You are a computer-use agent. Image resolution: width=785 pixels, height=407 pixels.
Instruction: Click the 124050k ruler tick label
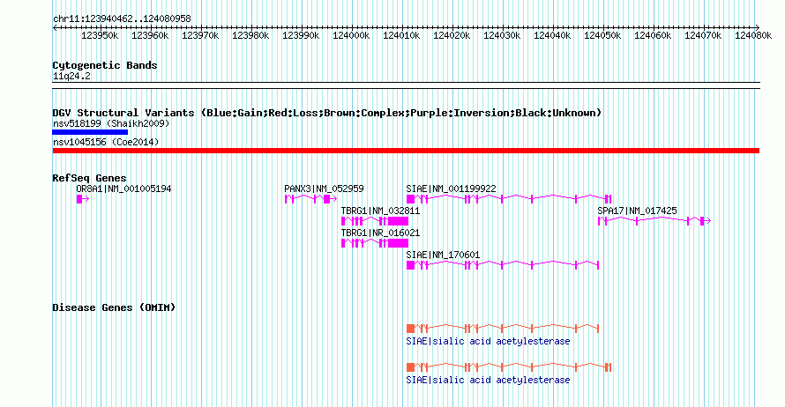pyautogui.click(x=602, y=36)
